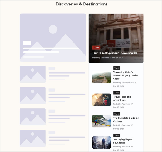Open 'The Complete Guide On Cruising' article
The width and height of the screenshot is (162, 152).
pyautogui.click(x=126, y=119)
